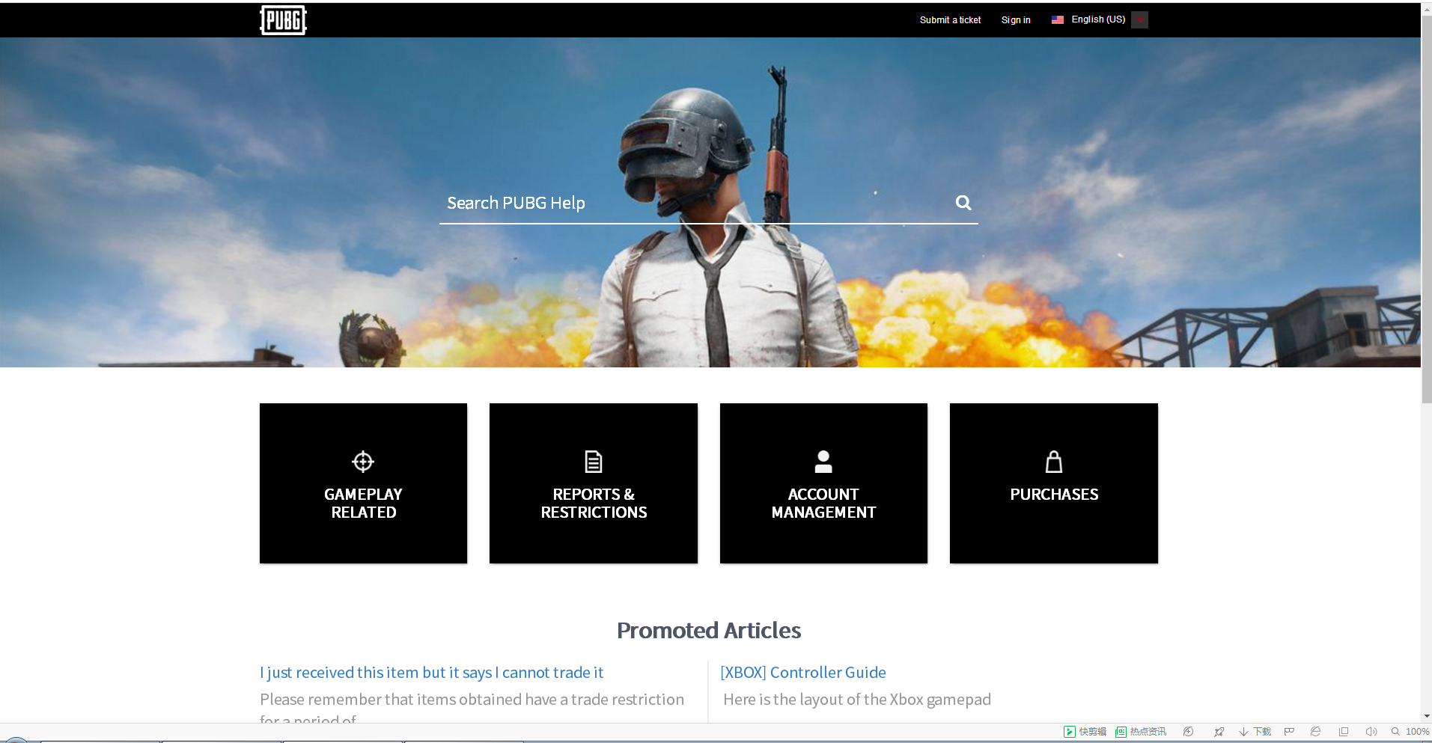Image resolution: width=1432 pixels, height=743 pixels.
Task: Click the shopping bag icon on the Purchases card
Action: pyautogui.click(x=1054, y=462)
